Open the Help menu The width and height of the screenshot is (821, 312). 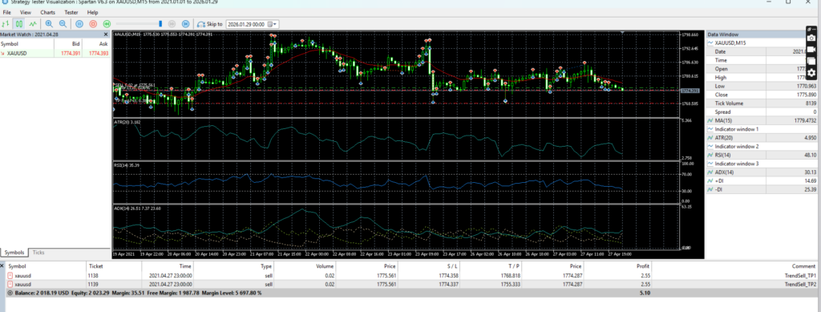tap(93, 12)
